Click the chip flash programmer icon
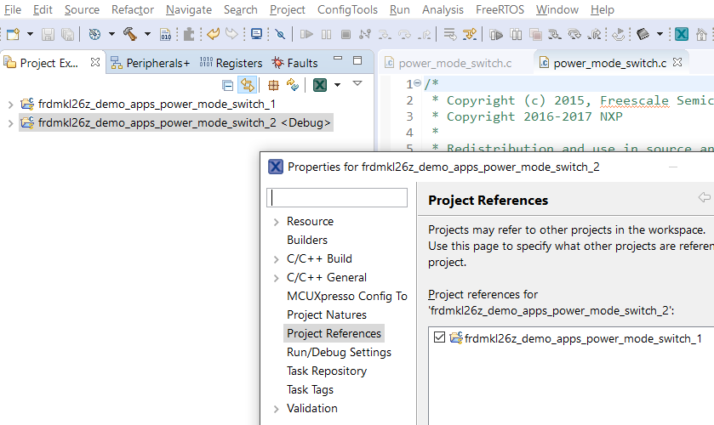The width and height of the screenshot is (714, 425). [x=643, y=34]
